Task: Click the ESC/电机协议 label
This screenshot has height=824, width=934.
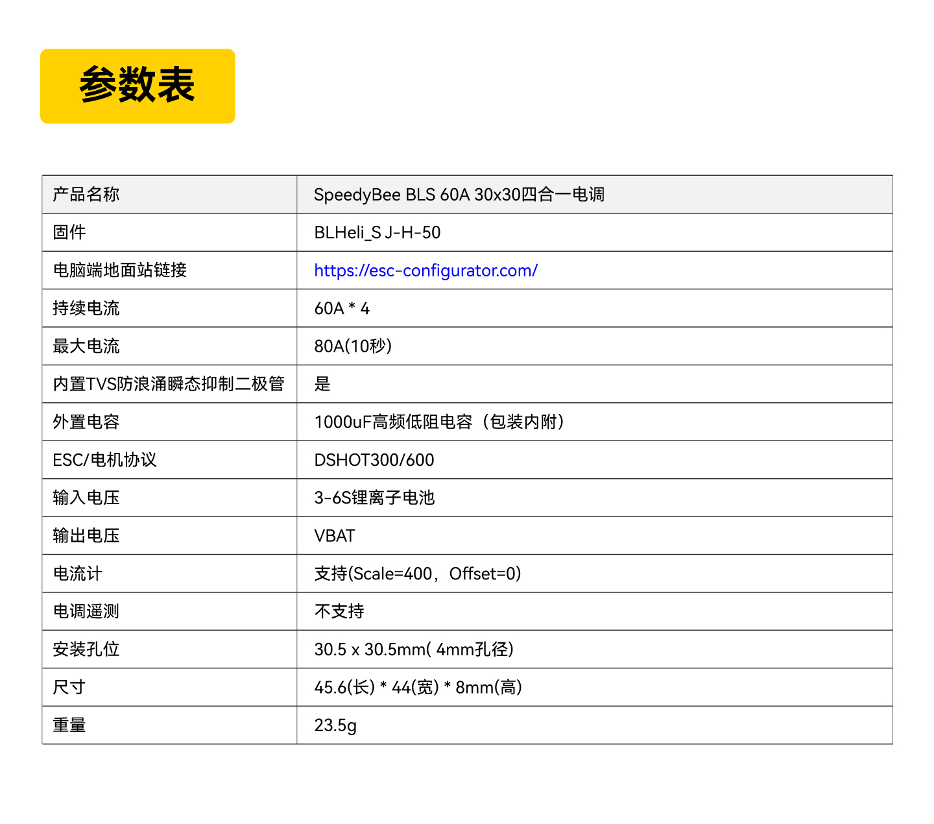Action: (x=104, y=460)
